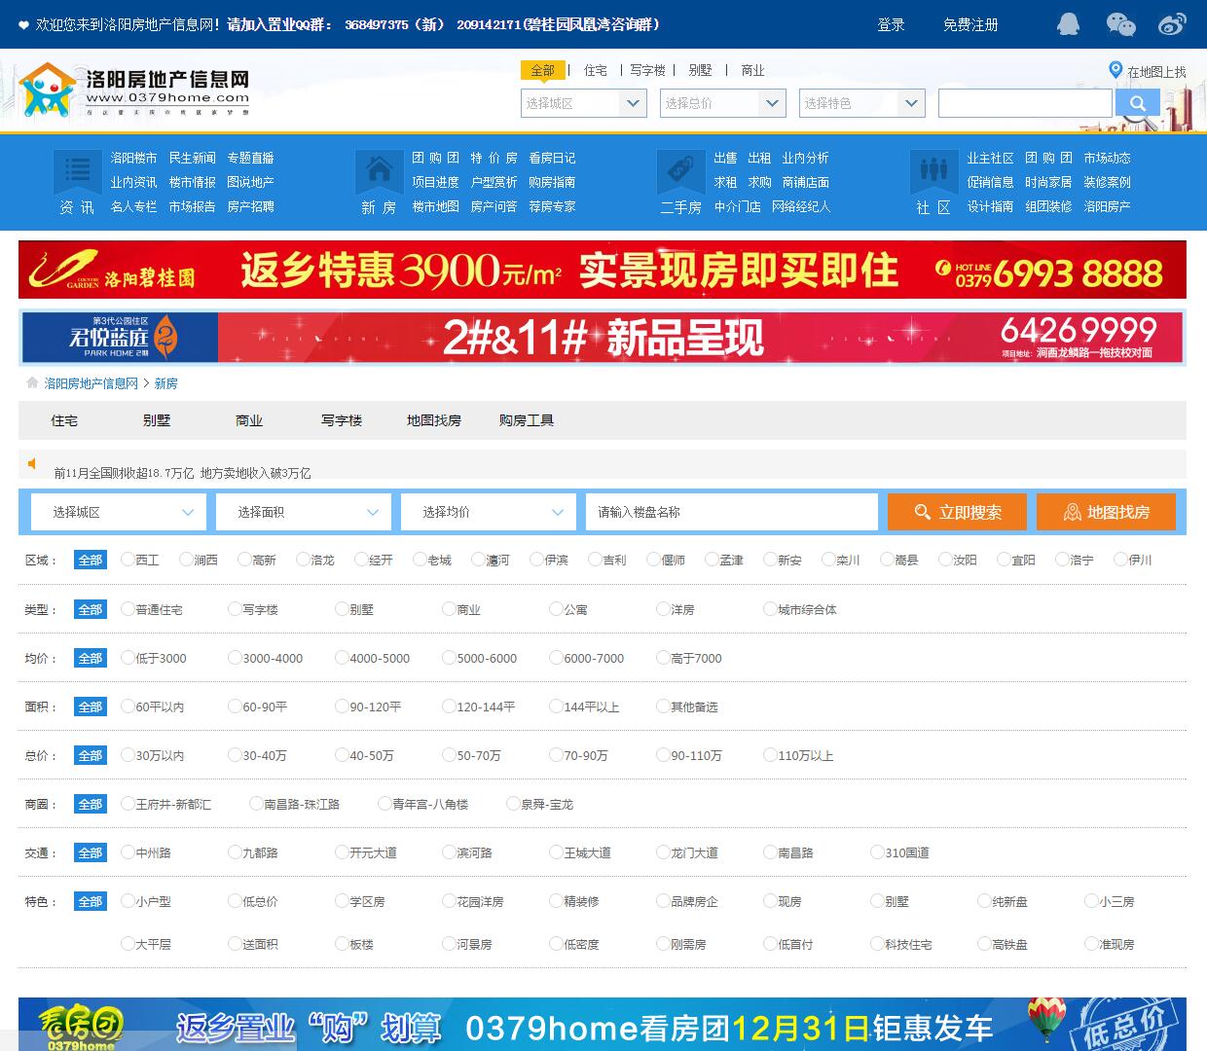The height and width of the screenshot is (1051, 1207).
Task: Click the Weibo icon in top bar
Action: [x=1172, y=24]
